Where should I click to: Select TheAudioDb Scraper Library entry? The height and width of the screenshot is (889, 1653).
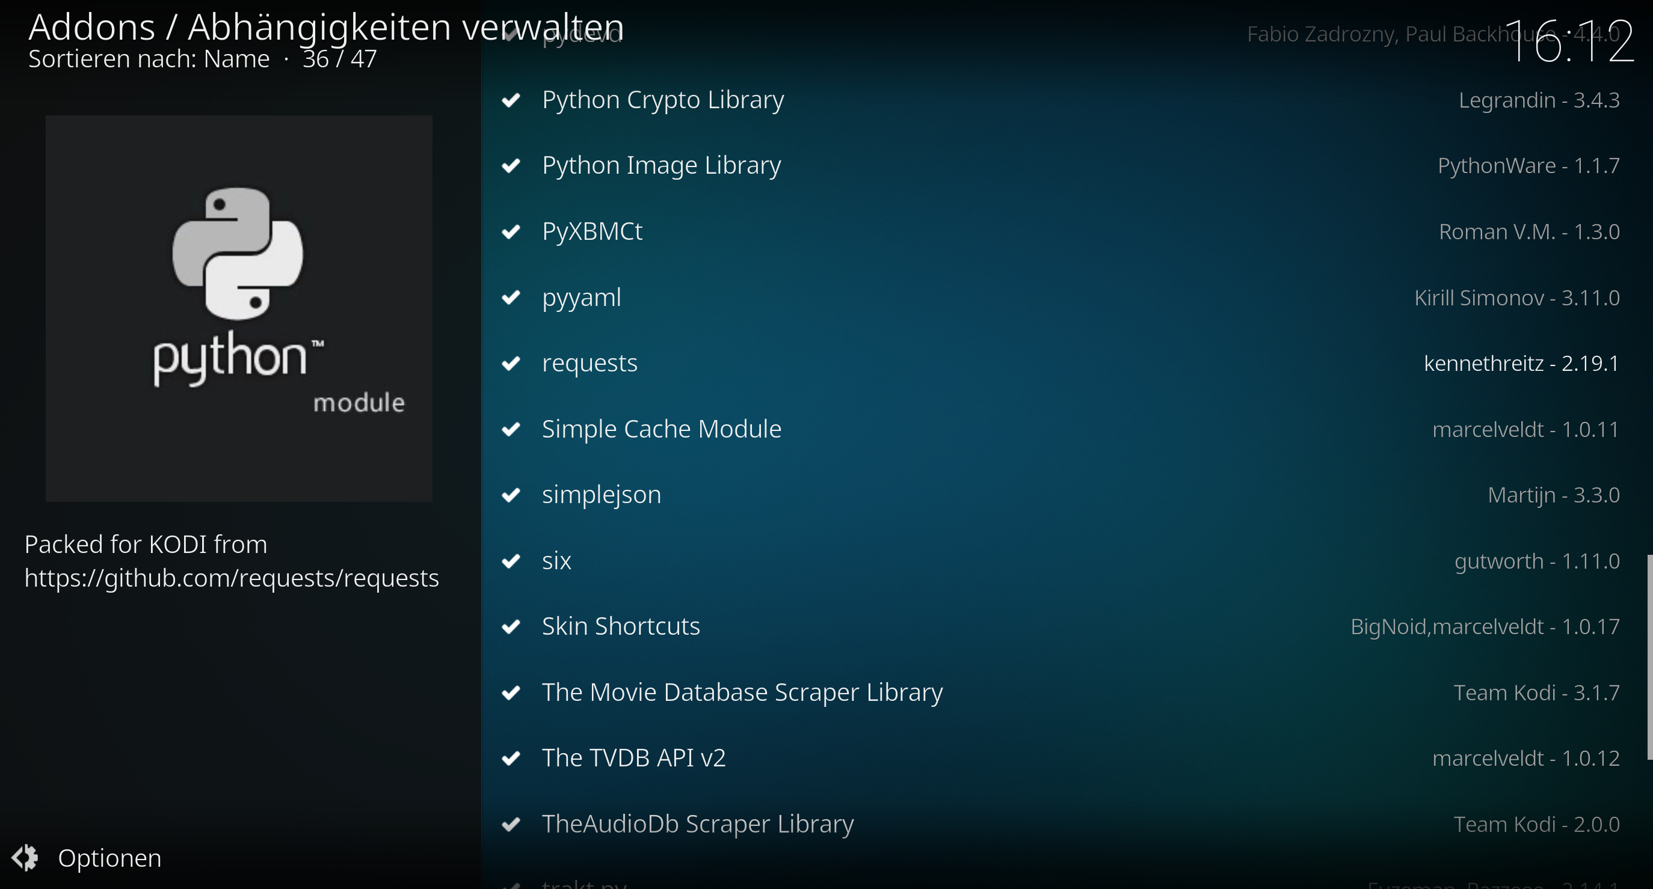coord(1062,824)
